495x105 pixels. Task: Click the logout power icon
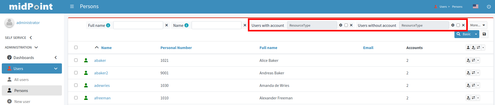coord(489,7)
